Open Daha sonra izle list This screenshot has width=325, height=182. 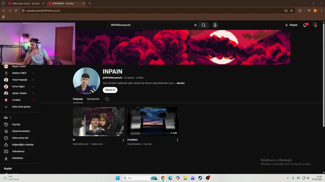pos(20,138)
